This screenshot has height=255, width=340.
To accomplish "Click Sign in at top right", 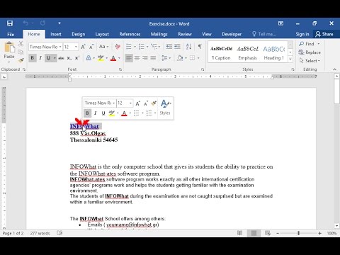I will point(302,34).
